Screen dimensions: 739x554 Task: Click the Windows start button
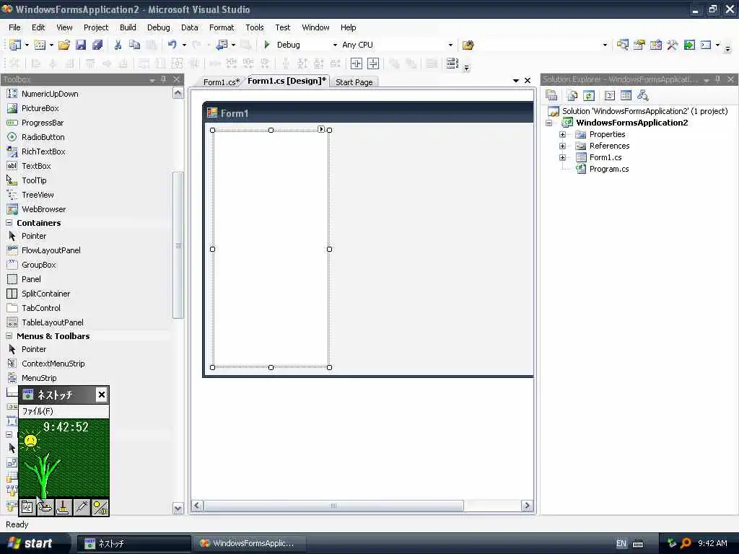tap(32, 543)
